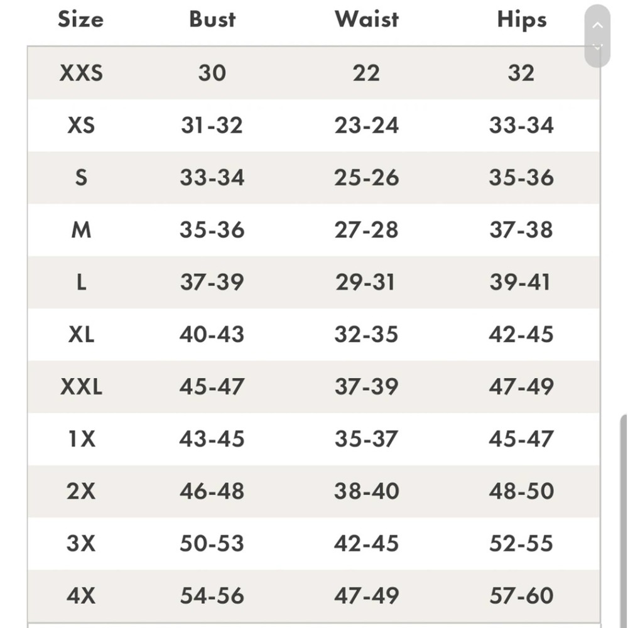Select the 22 waist value for XXS
This screenshot has width=628, height=628.
point(366,73)
